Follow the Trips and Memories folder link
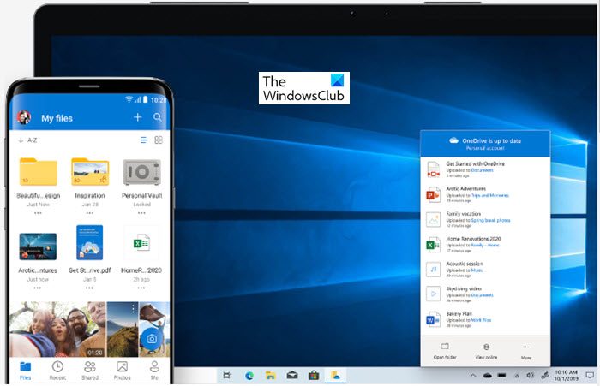Viewport: 600px width, 386px height. [x=490, y=195]
